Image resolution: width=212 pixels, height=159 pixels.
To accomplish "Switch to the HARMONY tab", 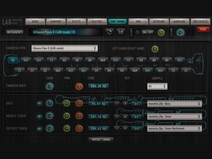I will pos(56,22).
